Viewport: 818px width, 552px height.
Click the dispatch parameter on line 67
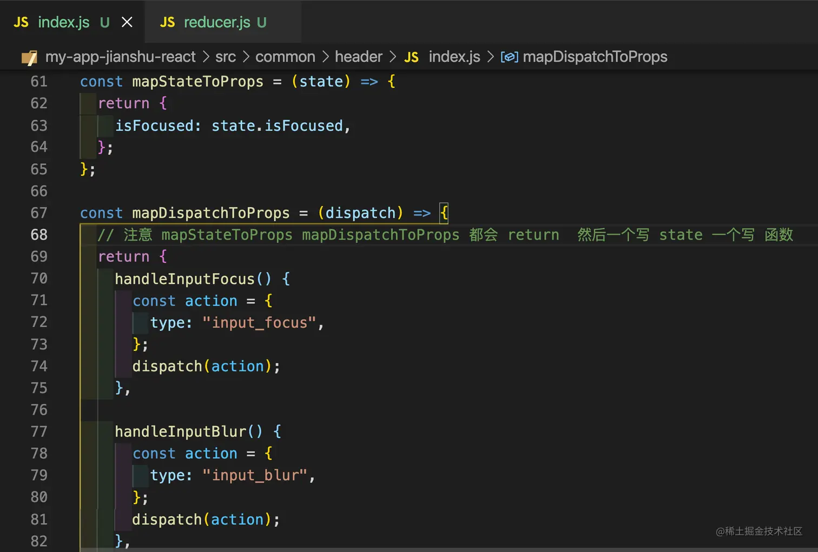[x=360, y=213]
